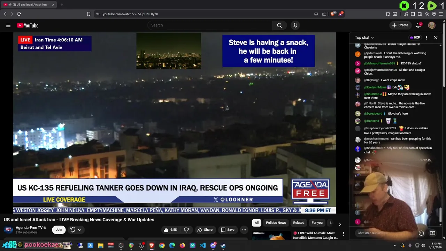This screenshot has width=446, height=251.
Task: Select the All filter chip
Action: (256, 223)
